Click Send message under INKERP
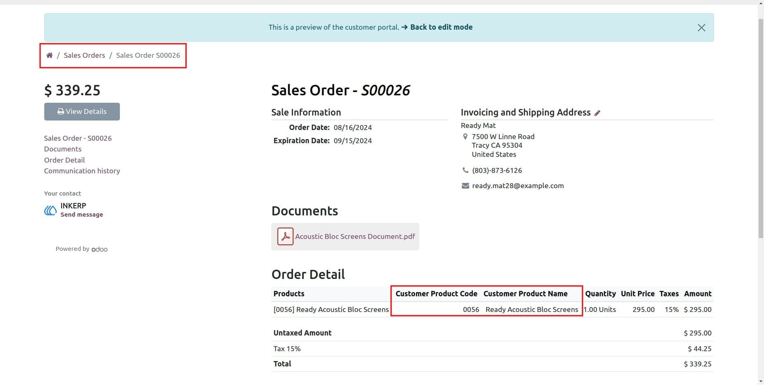The image size is (764, 385). click(82, 215)
